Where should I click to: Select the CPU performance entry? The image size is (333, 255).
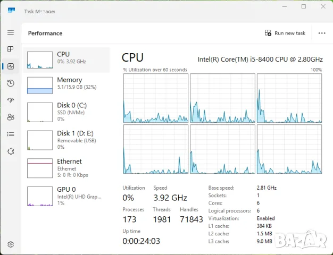[x=66, y=60]
